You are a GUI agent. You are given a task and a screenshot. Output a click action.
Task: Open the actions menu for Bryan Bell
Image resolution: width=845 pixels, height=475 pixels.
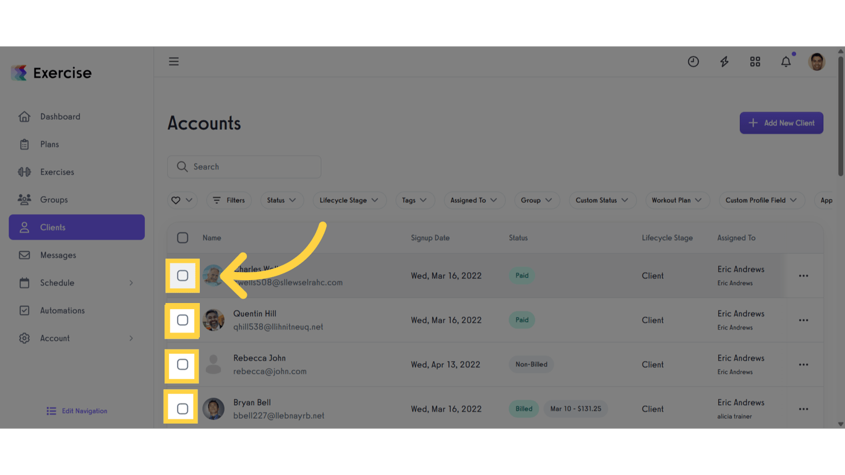[804, 409]
